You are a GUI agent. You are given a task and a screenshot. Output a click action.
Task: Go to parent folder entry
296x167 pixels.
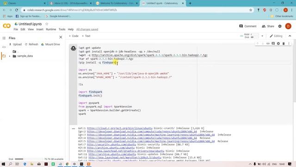click(15, 51)
